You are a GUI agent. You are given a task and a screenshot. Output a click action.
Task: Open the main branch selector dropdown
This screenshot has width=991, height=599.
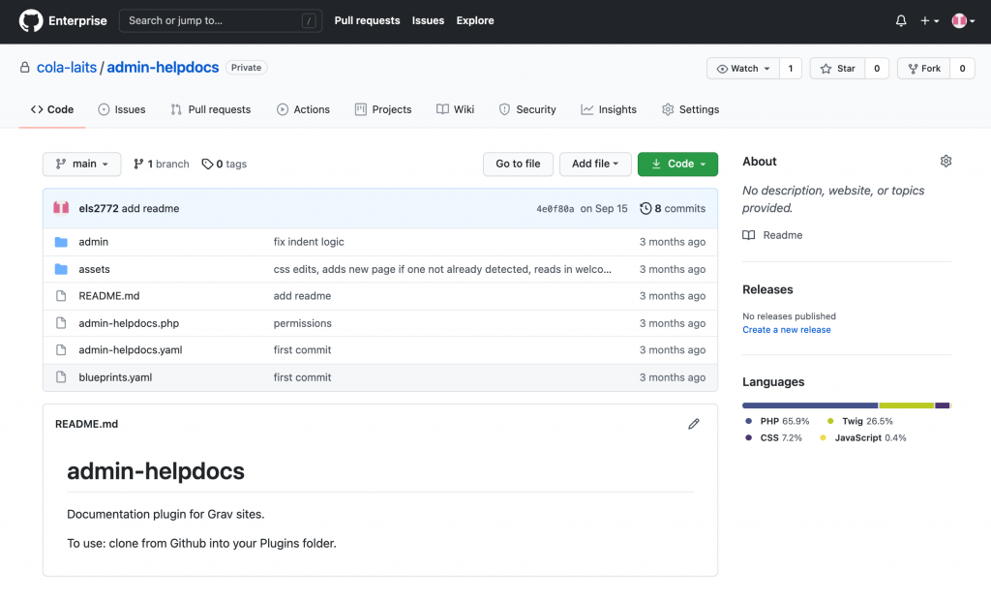81,165
